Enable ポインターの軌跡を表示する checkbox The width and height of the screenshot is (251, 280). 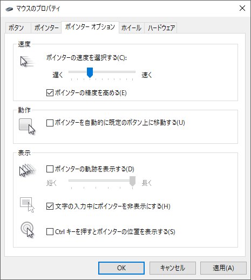(50, 169)
